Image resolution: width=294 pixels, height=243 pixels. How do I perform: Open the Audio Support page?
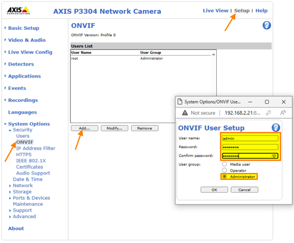click(33, 173)
